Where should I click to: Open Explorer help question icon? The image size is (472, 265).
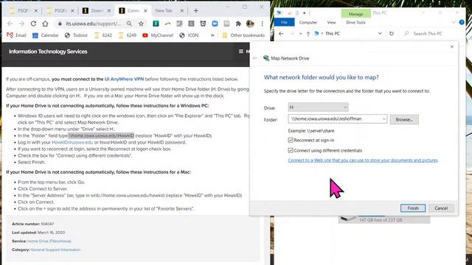pos(462,22)
